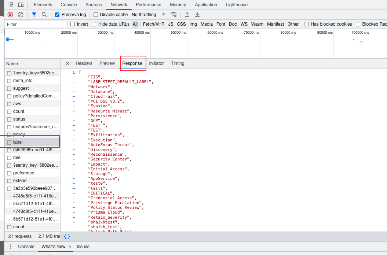Open the drawer three-dot menu

(x=10, y=247)
